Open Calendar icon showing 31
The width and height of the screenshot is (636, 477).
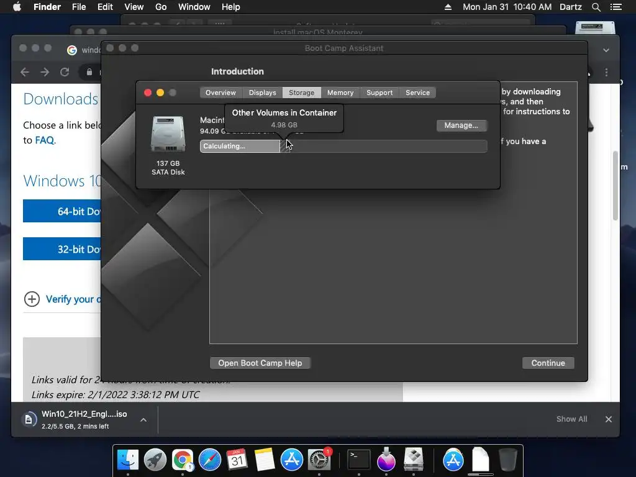click(x=237, y=460)
